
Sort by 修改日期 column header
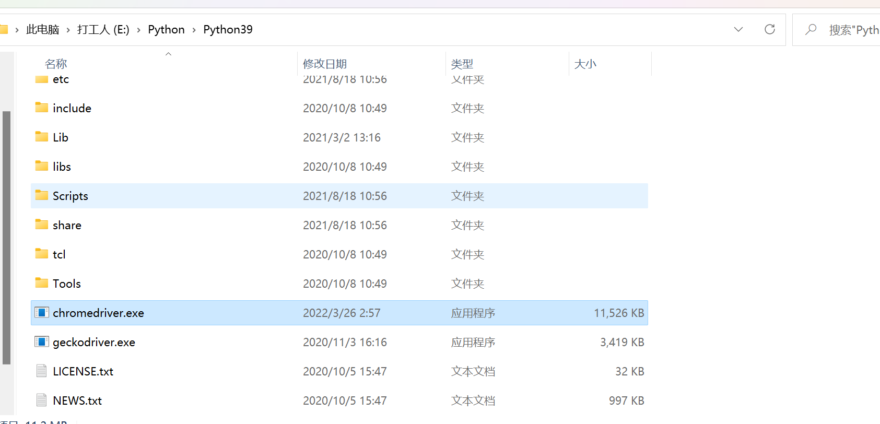tap(325, 64)
